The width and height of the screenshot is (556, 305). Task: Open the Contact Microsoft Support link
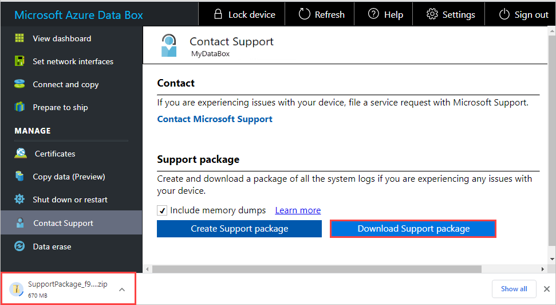click(215, 119)
